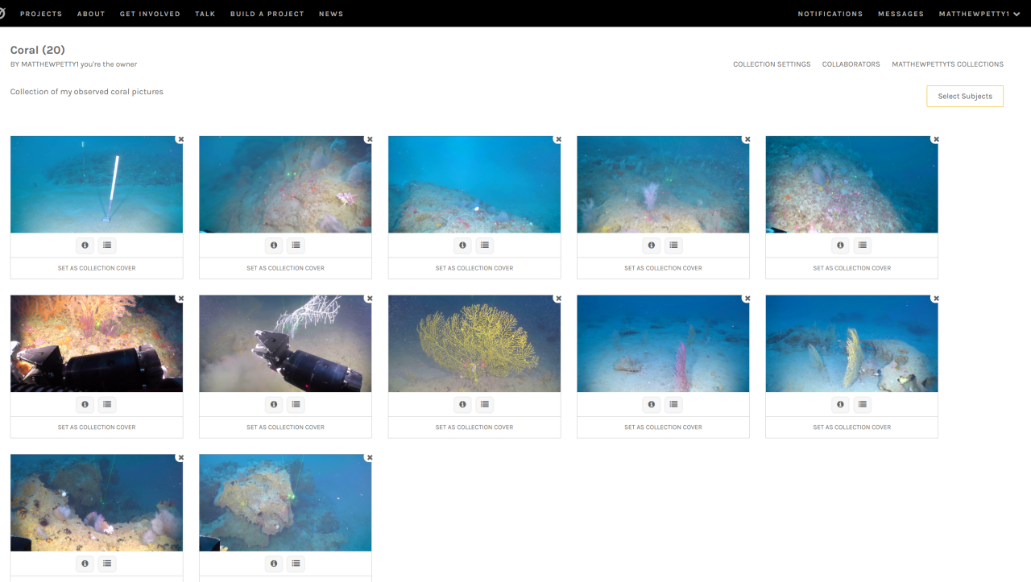1031x582 pixels.
Task: Remove the orange coral robotic arm image
Action: click(x=181, y=299)
